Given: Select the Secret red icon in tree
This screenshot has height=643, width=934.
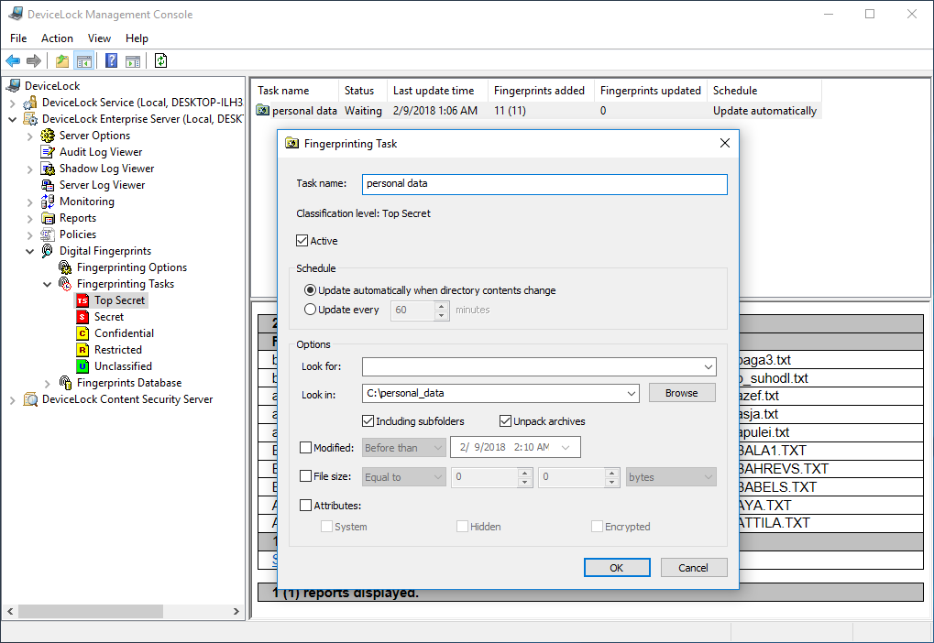Looking at the screenshot, I should pyautogui.click(x=82, y=317).
